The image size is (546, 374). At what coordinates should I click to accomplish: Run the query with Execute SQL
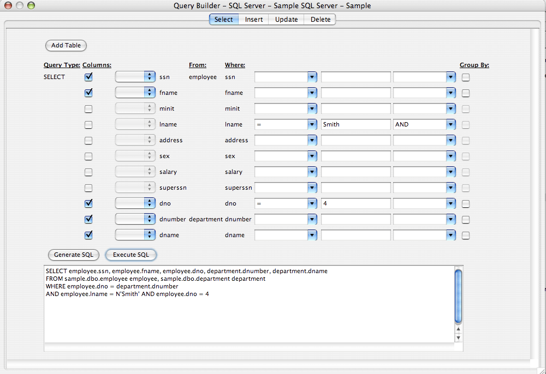tap(131, 255)
